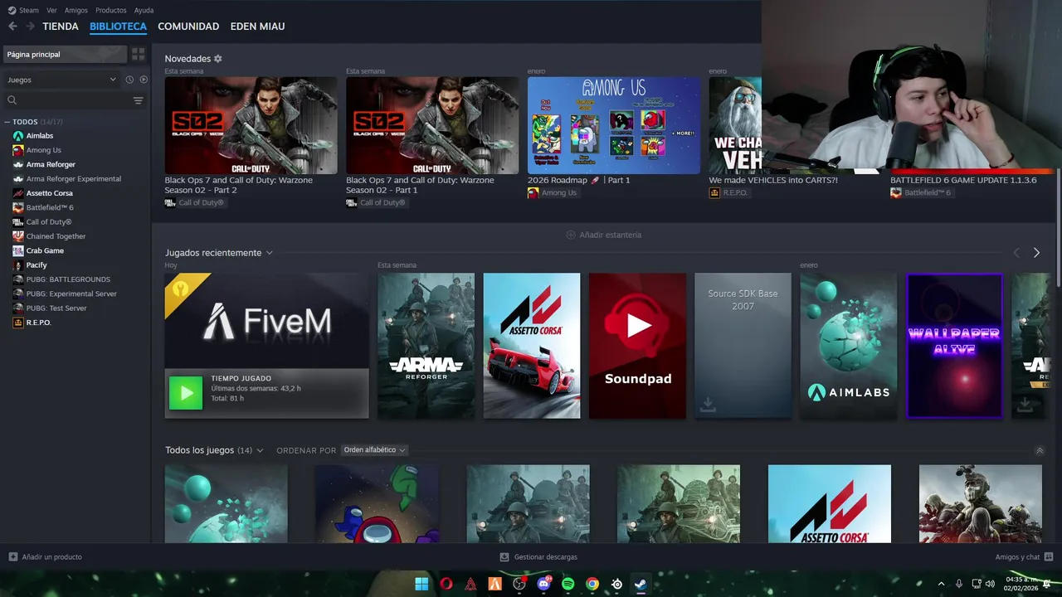Image resolution: width=1062 pixels, height=597 pixels.
Task: Toggle ready-to-play filter icon
Action: pos(144,80)
